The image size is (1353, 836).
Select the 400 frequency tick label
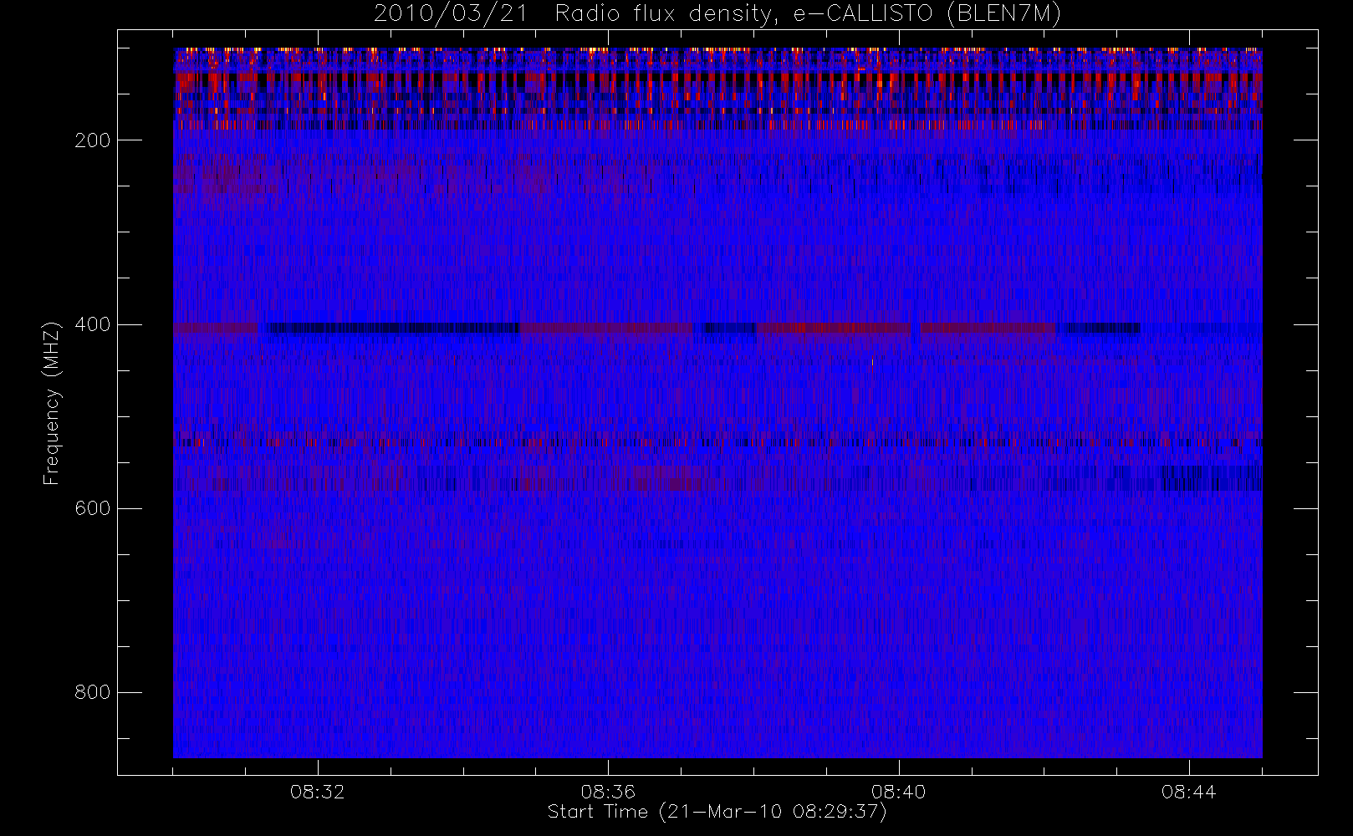[x=92, y=324]
